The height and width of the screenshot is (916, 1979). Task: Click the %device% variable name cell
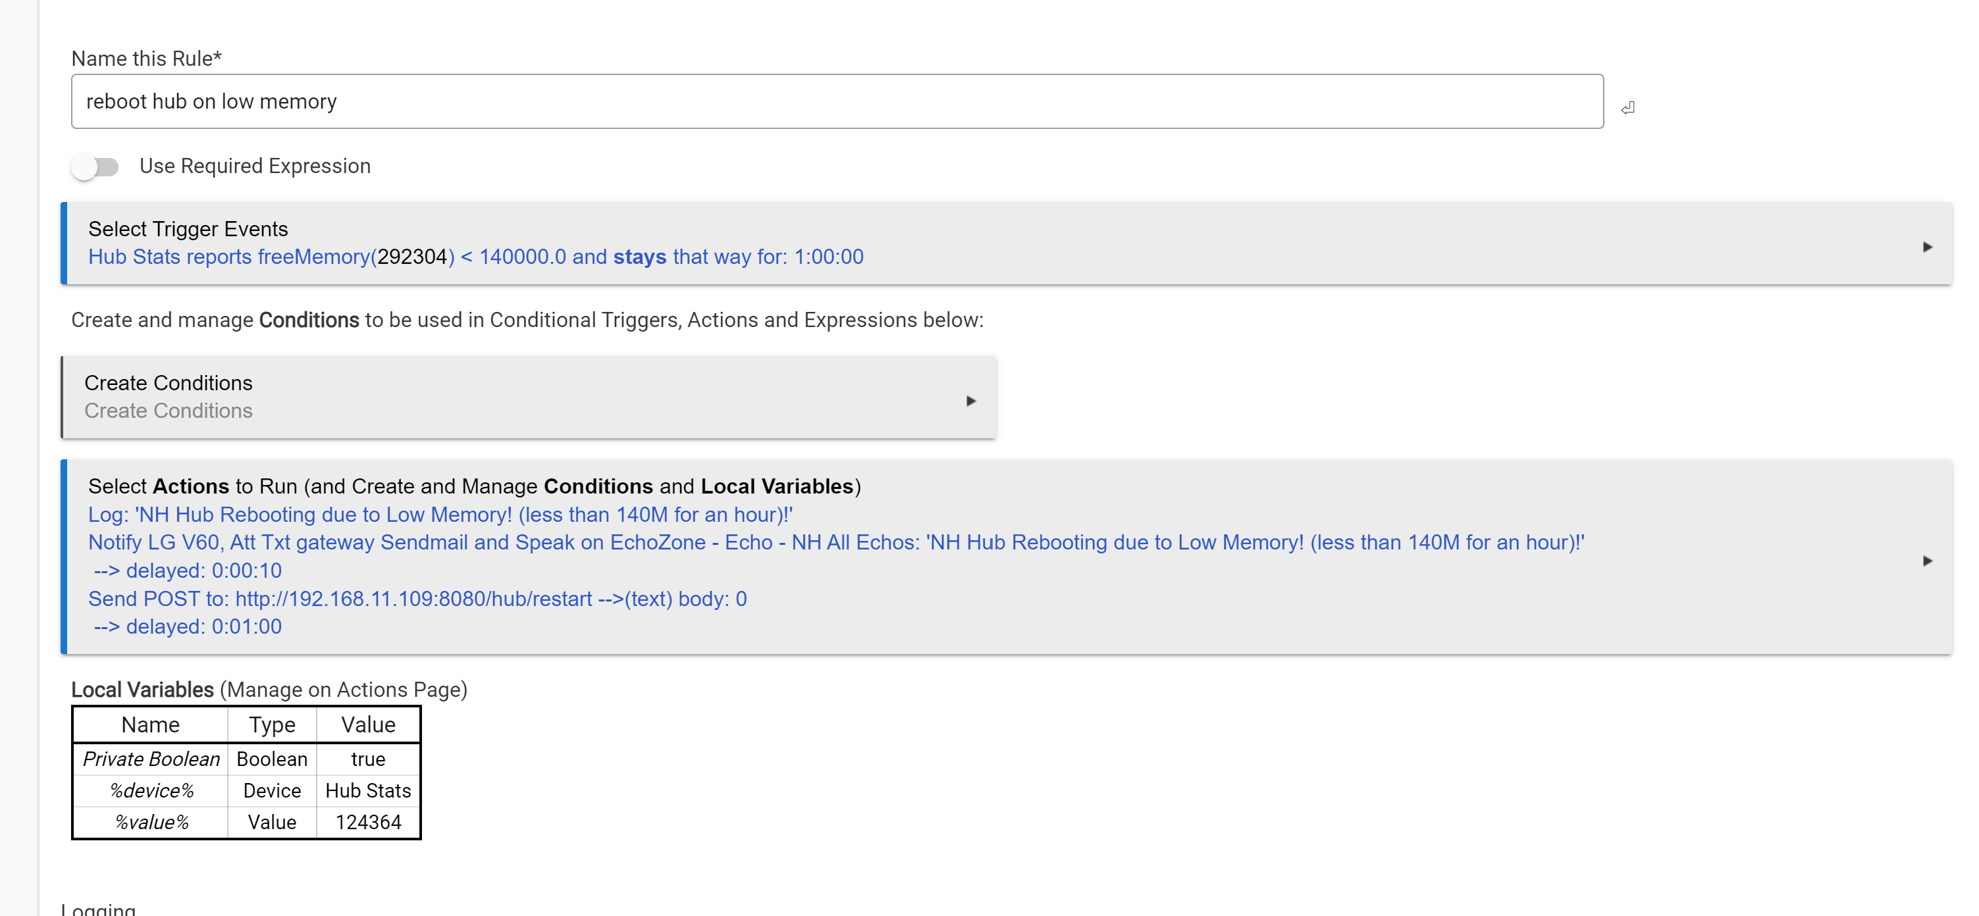tap(151, 790)
